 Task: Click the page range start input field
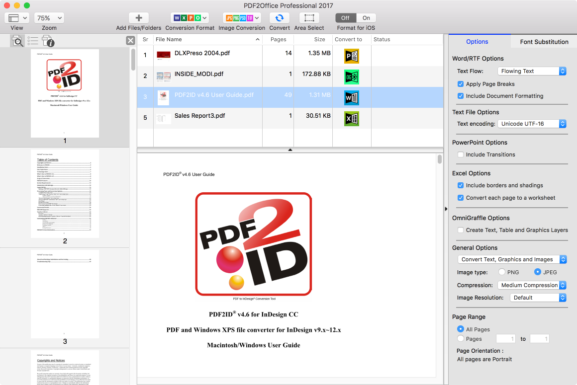pyautogui.click(x=505, y=339)
